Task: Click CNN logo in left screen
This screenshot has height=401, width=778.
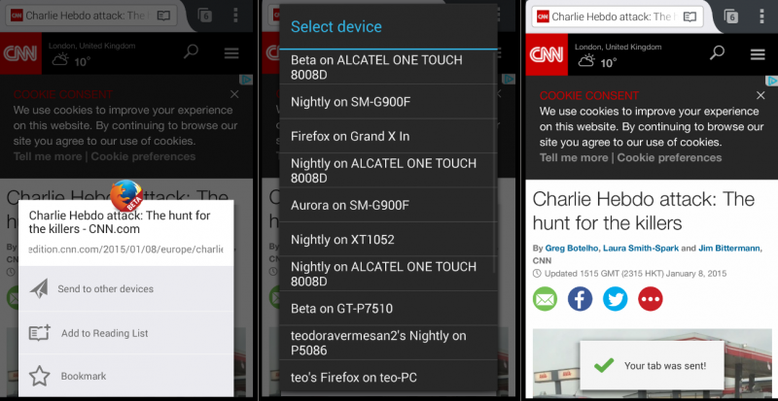Action: pyautogui.click(x=20, y=53)
